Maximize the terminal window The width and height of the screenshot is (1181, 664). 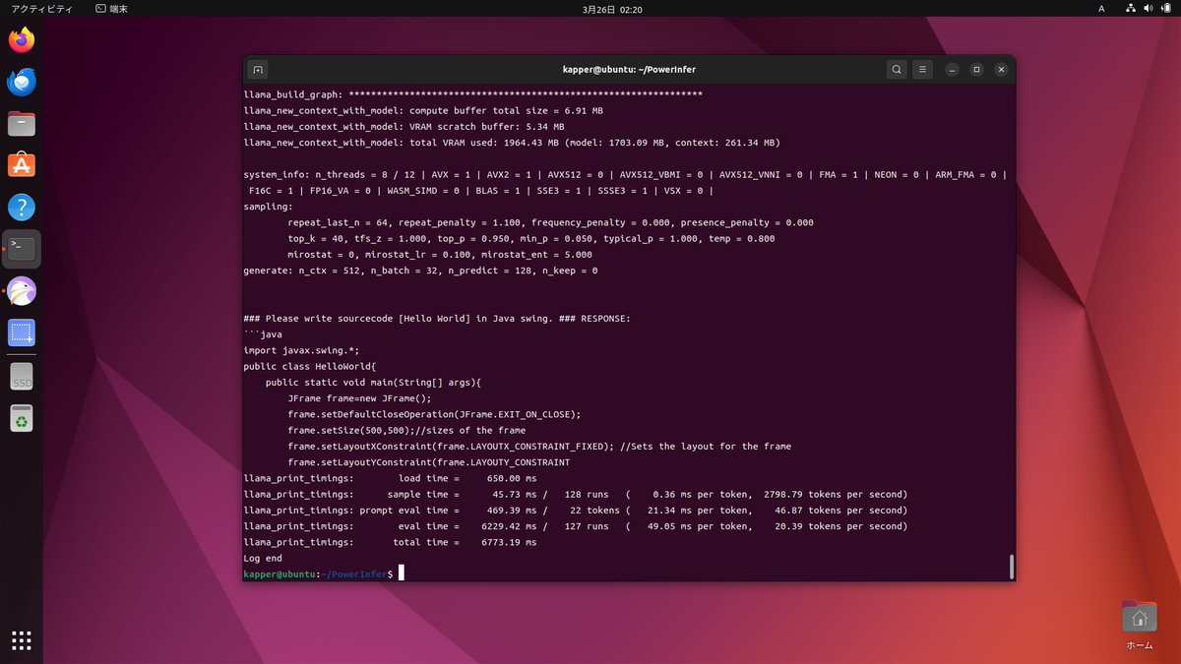click(x=976, y=70)
